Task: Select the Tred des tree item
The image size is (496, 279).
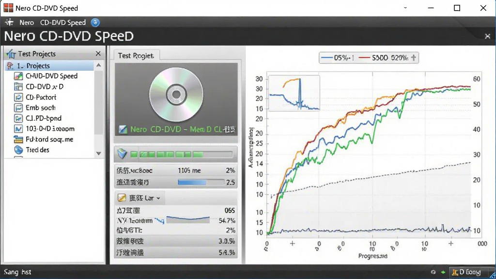Action: 37,150
